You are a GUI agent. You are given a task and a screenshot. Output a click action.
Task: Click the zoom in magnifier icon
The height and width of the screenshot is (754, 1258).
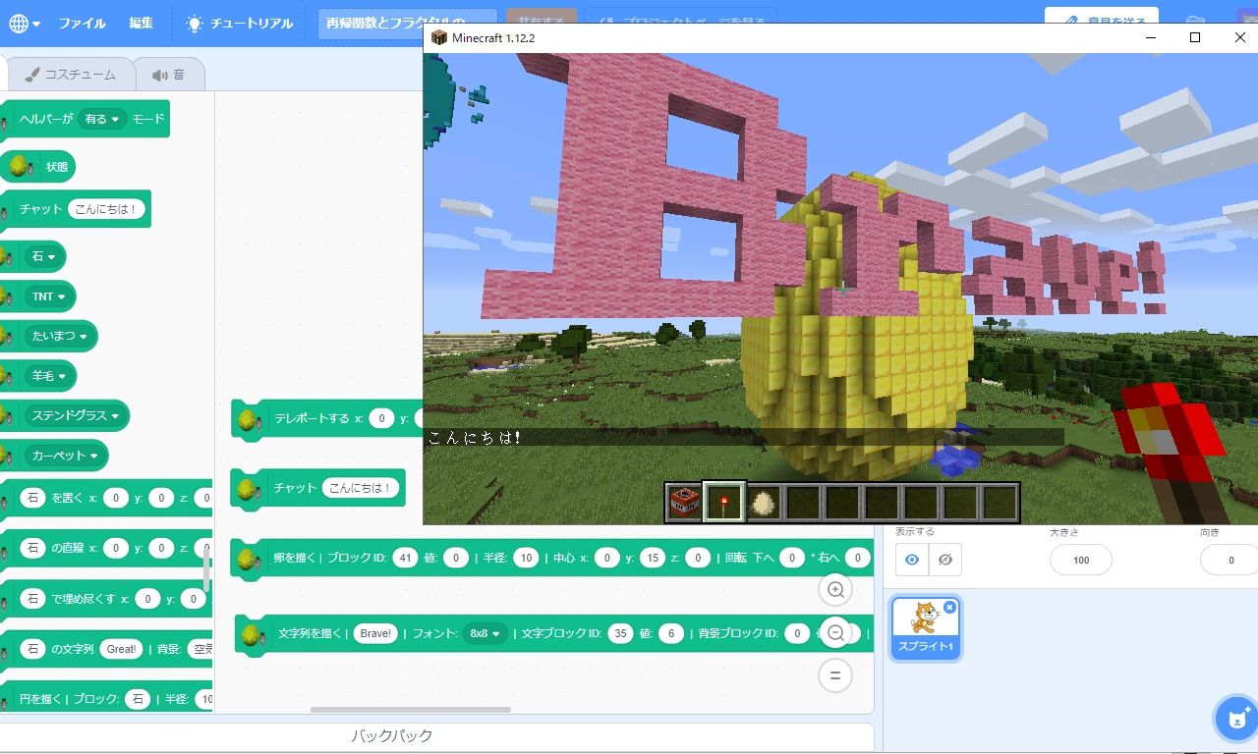click(x=835, y=590)
